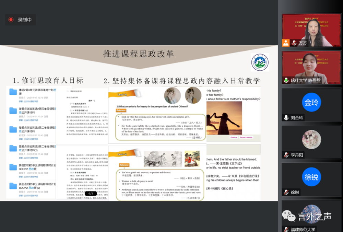
Task: Toggle 陈盈盈's active microphone icon
Action: 286,80
